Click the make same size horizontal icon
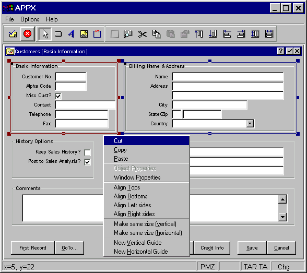This screenshot has width=307, height=273. pos(269,34)
